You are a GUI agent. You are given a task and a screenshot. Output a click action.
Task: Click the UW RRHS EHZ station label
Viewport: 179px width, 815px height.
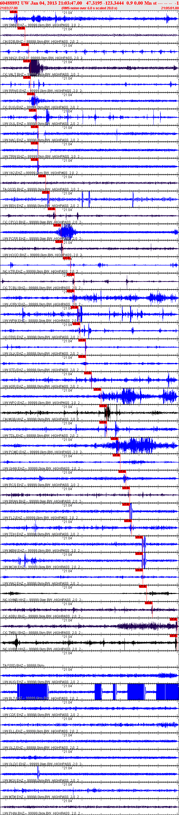point(14,91)
